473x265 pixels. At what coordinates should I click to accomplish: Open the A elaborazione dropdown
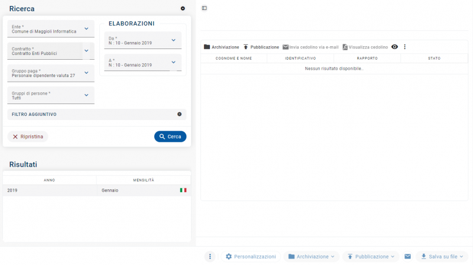point(142,63)
